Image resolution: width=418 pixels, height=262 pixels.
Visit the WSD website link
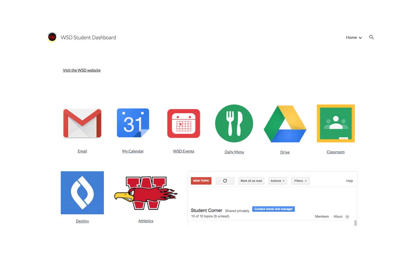pos(82,70)
